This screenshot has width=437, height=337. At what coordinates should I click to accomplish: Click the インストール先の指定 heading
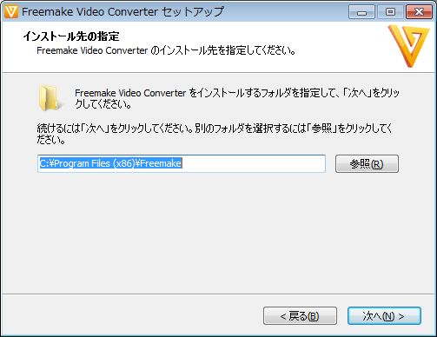[x=71, y=36]
